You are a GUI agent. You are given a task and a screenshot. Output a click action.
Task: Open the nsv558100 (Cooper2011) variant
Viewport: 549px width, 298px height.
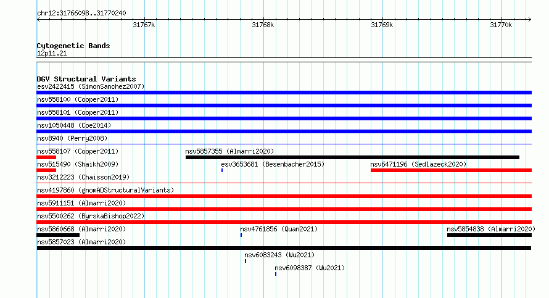click(78, 99)
